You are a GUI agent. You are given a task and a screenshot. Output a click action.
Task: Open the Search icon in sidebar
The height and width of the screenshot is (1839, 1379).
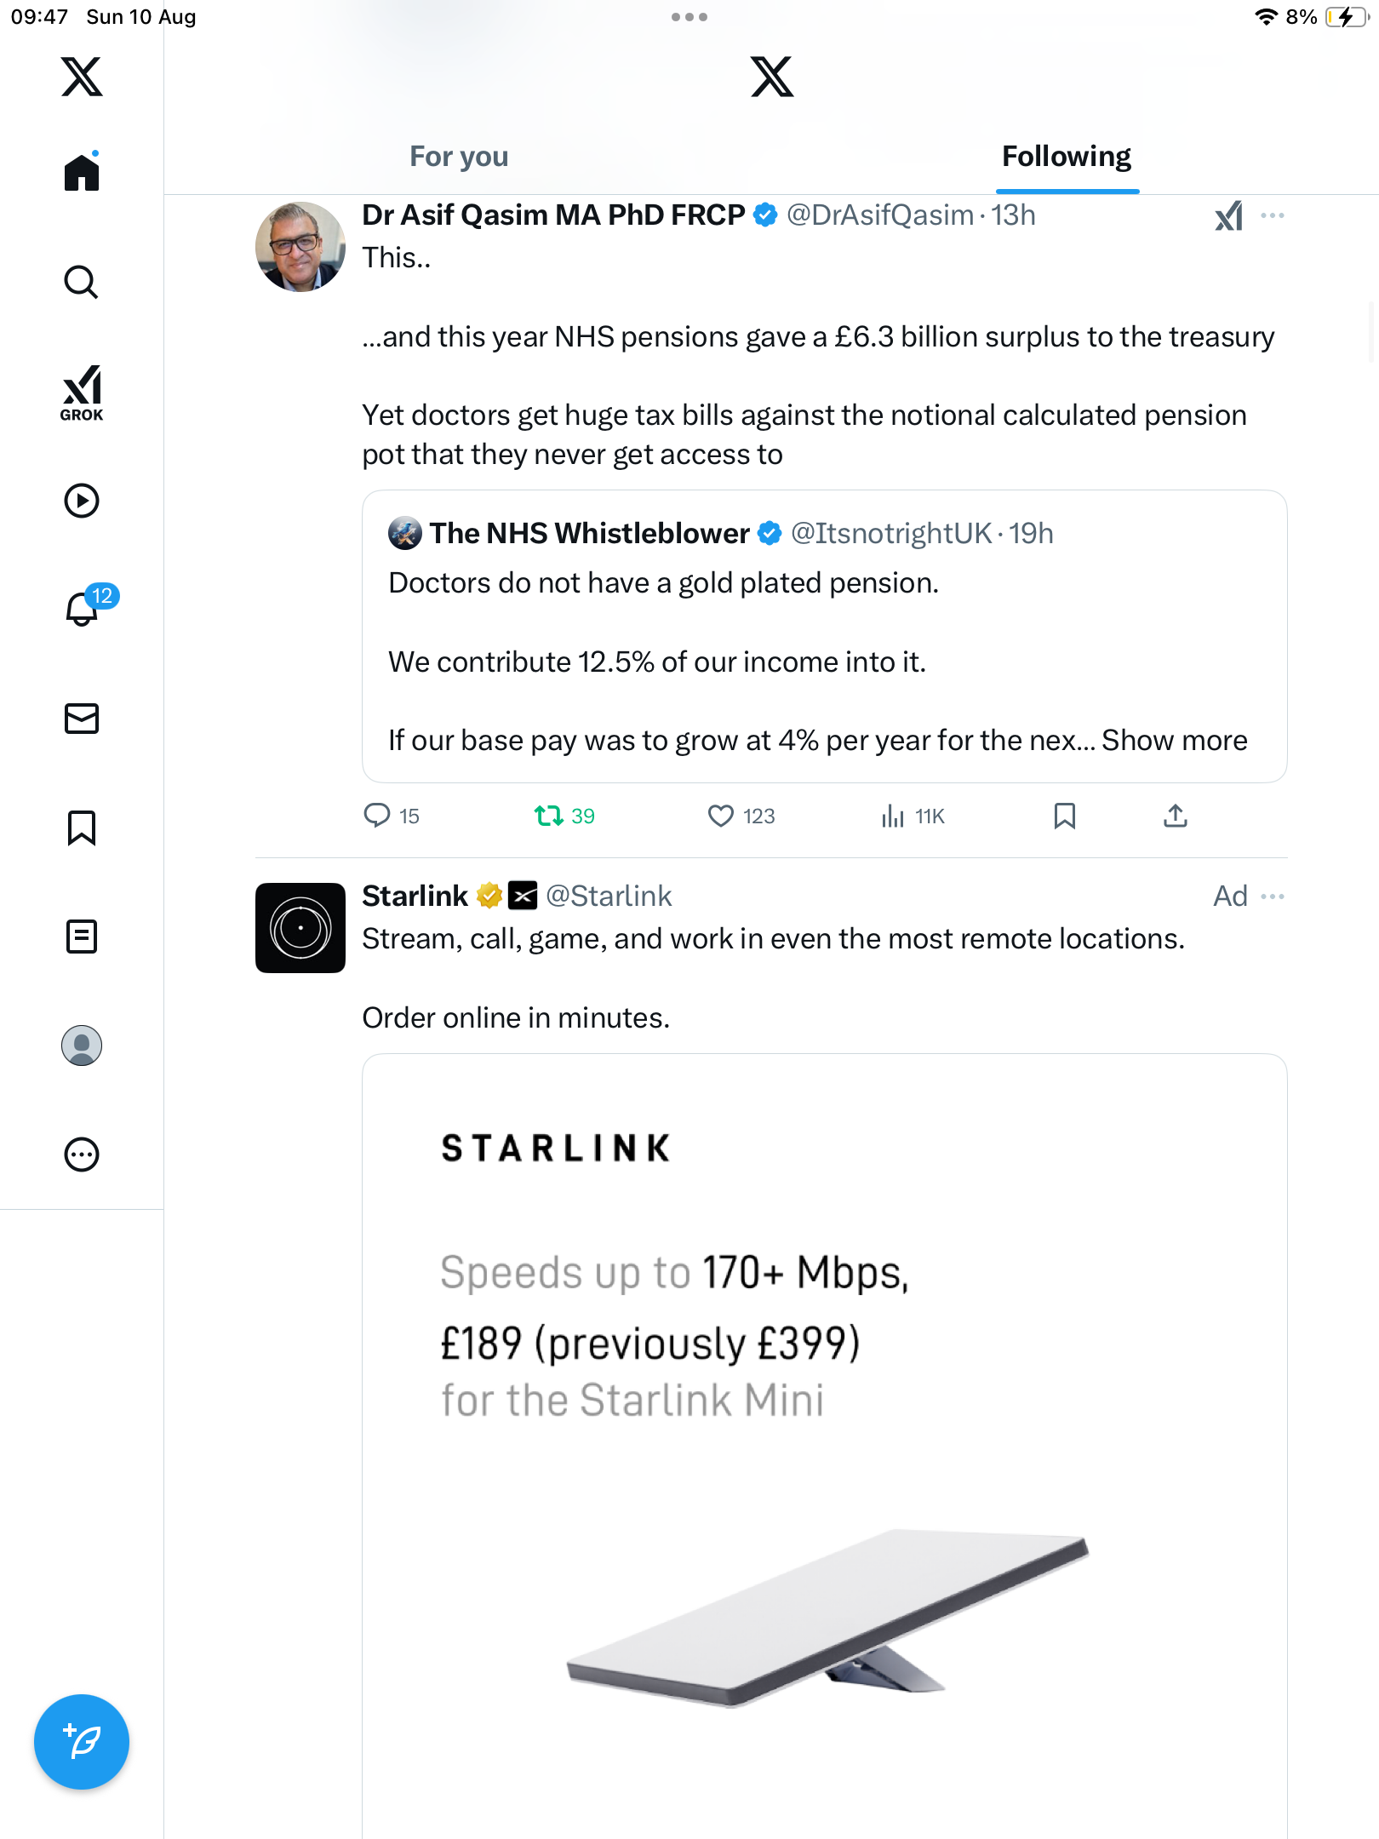click(x=82, y=283)
